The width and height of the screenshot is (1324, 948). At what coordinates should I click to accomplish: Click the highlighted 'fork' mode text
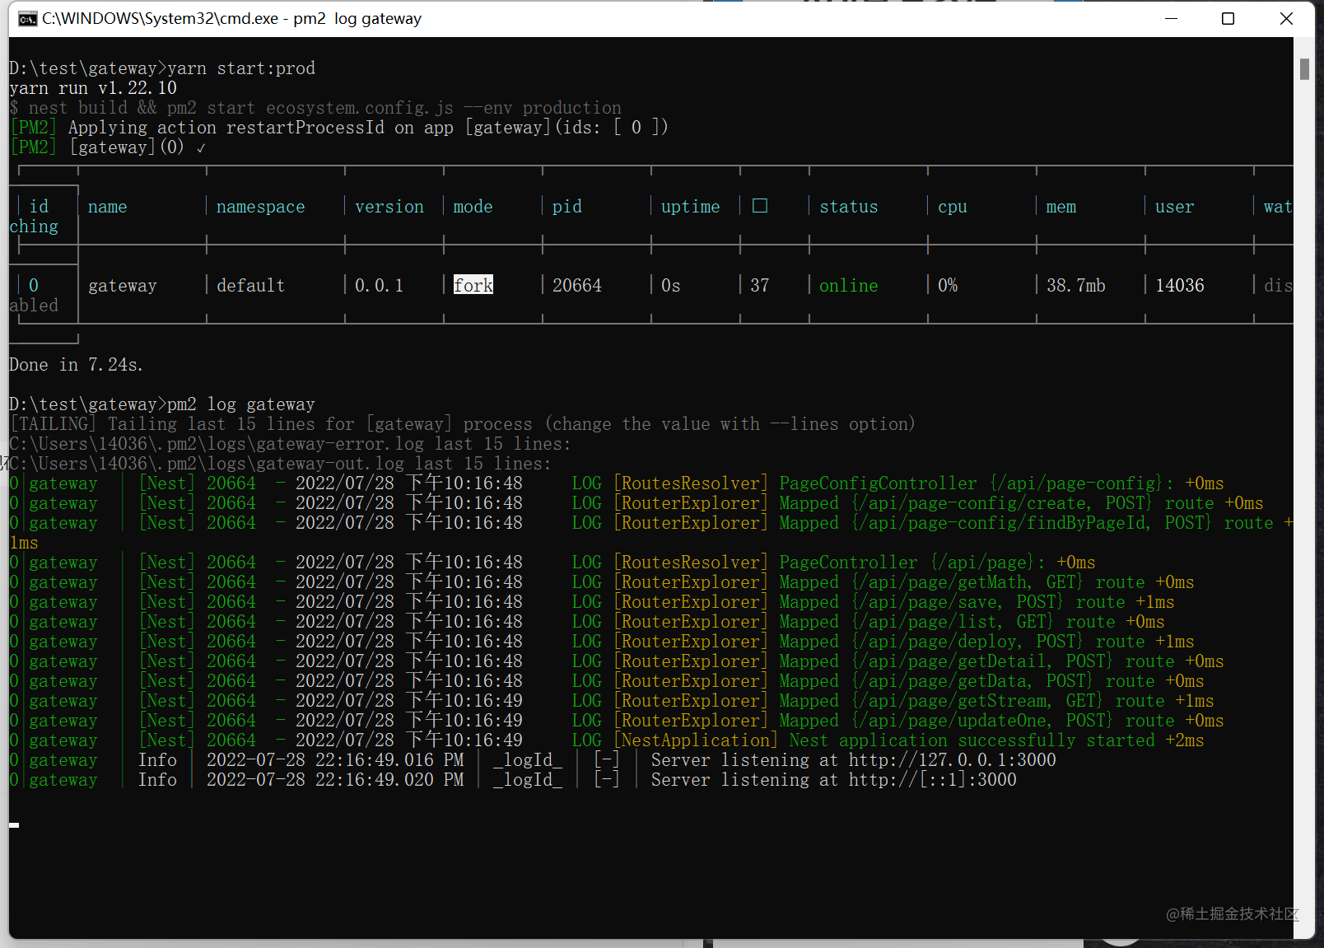pyautogui.click(x=473, y=285)
